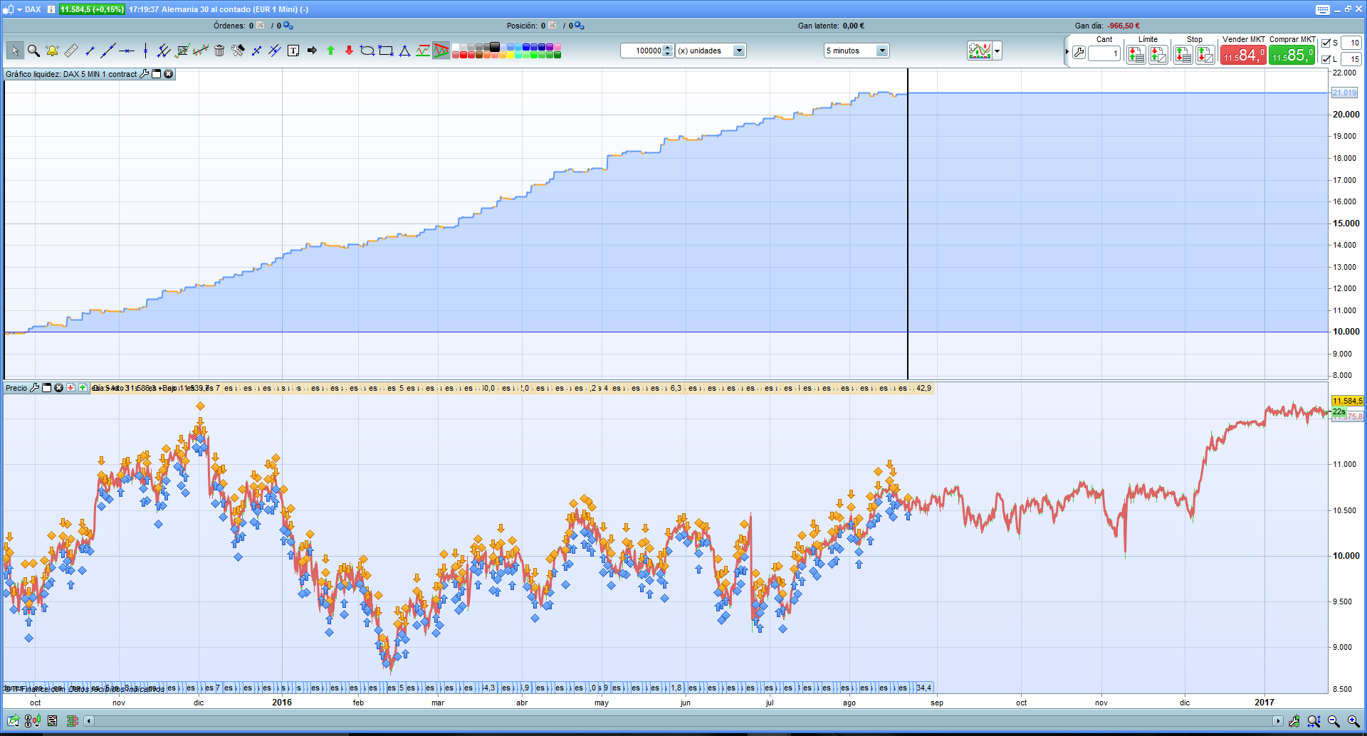Image resolution: width=1367 pixels, height=736 pixels.
Task: Select the rectangle drawing tool
Action: [386, 51]
